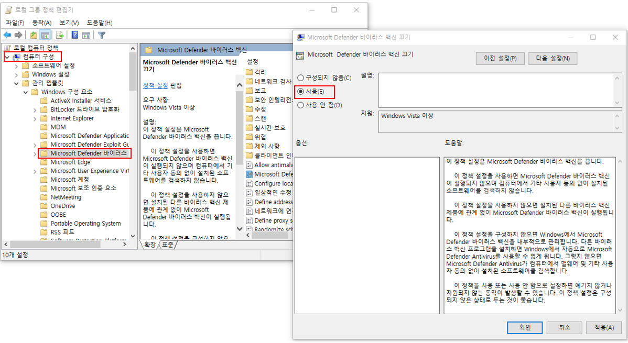Select the 사용 radio button
The width and height of the screenshot is (628, 343).
click(300, 91)
